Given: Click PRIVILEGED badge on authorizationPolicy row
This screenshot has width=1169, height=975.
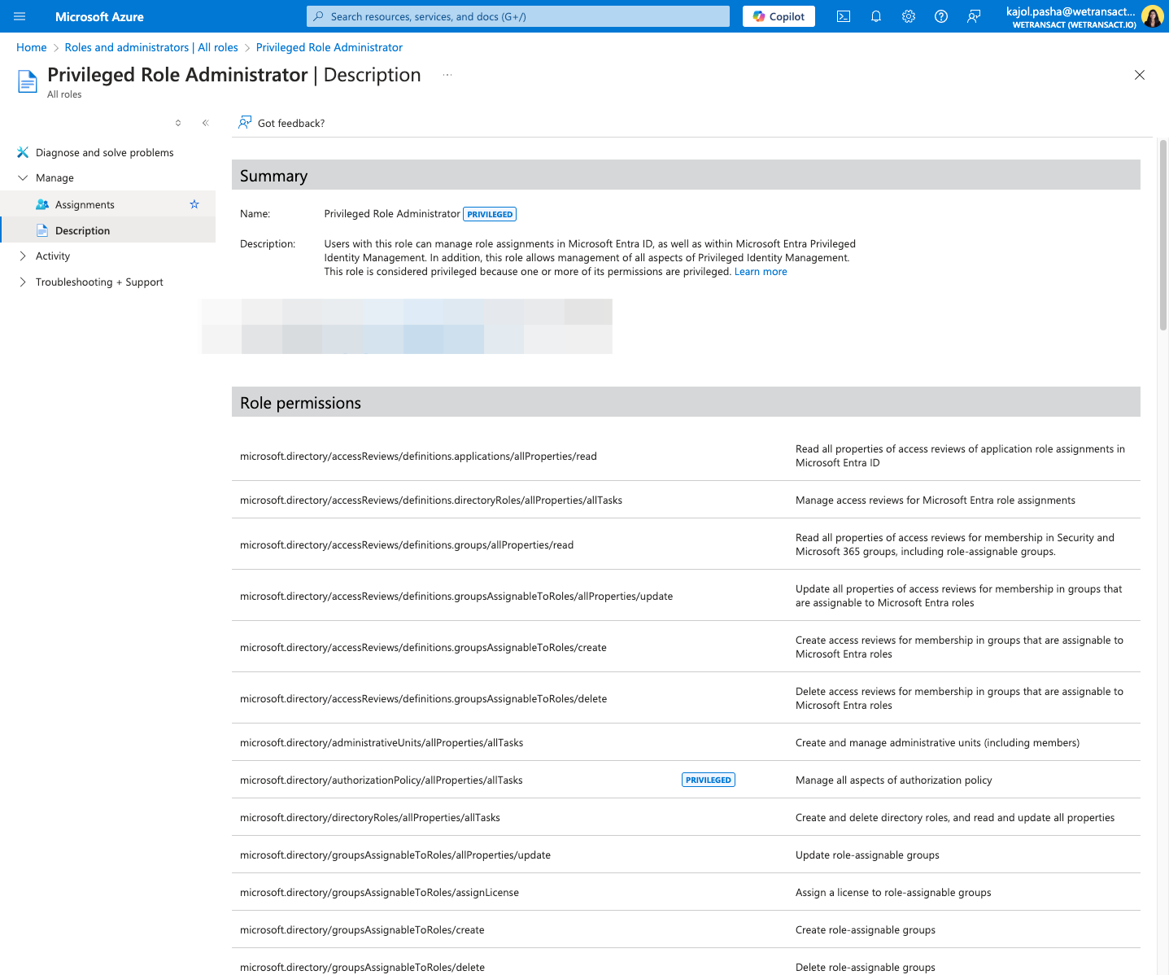Looking at the screenshot, I should [x=708, y=780].
